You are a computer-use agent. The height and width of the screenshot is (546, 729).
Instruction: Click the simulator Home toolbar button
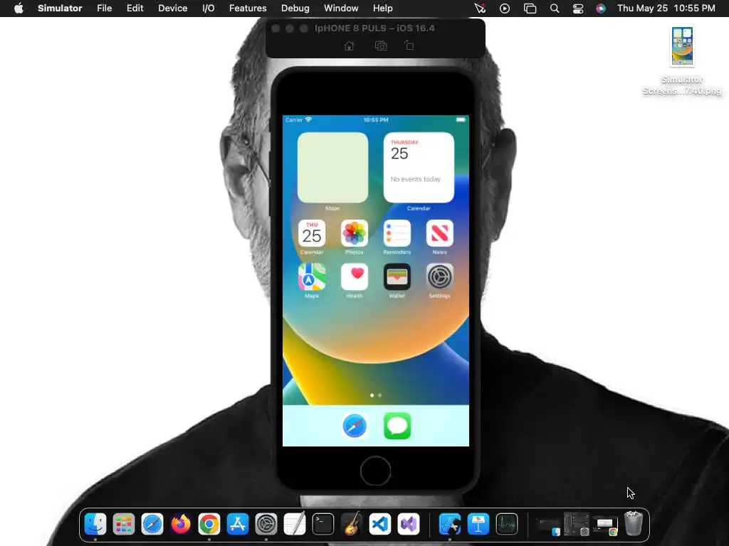coord(349,45)
